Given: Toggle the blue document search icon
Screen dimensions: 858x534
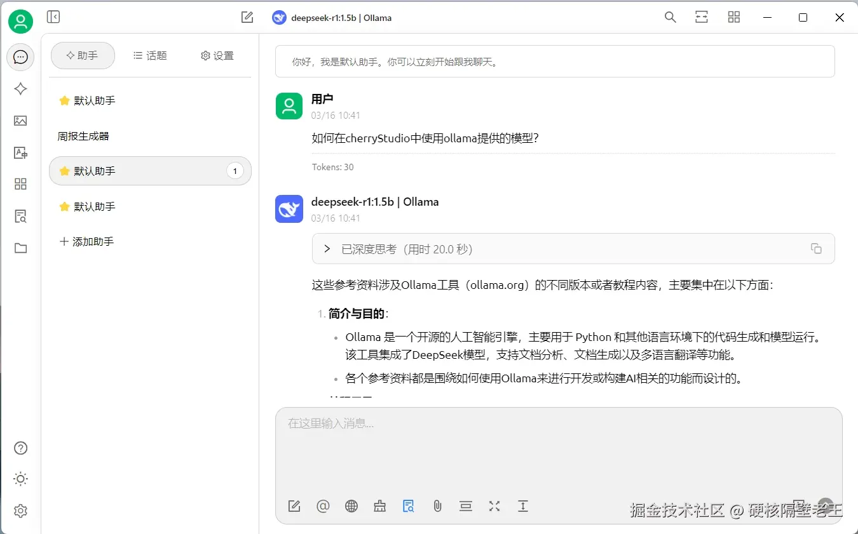Looking at the screenshot, I should pyautogui.click(x=409, y=506).
